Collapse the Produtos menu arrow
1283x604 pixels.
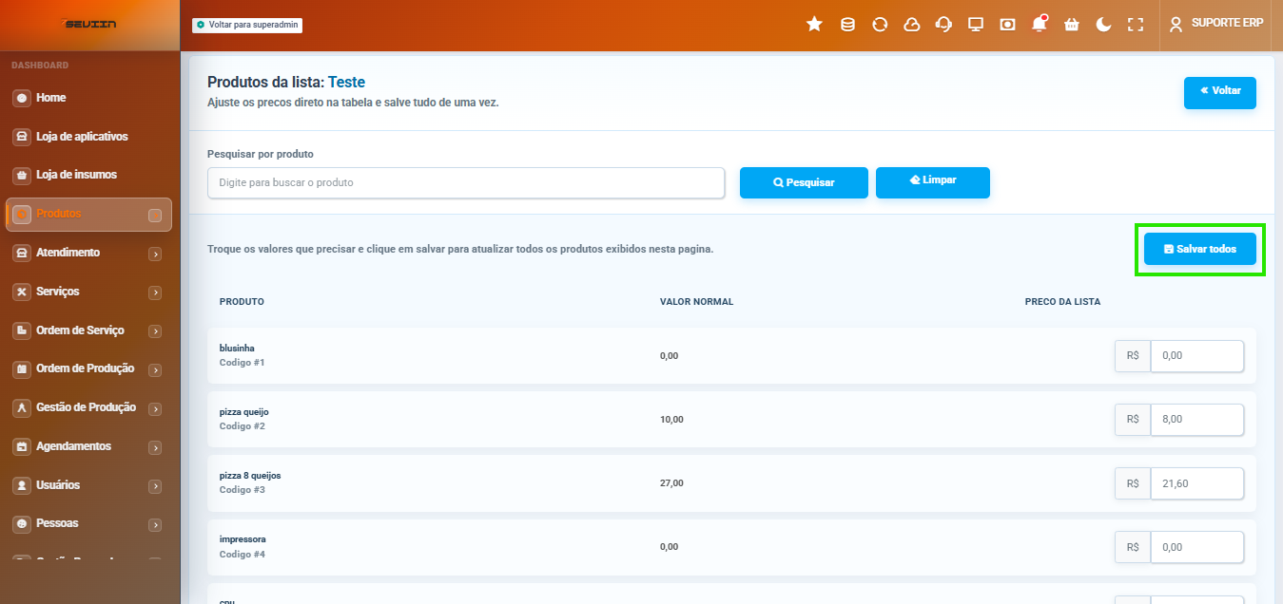coord(155,216)
